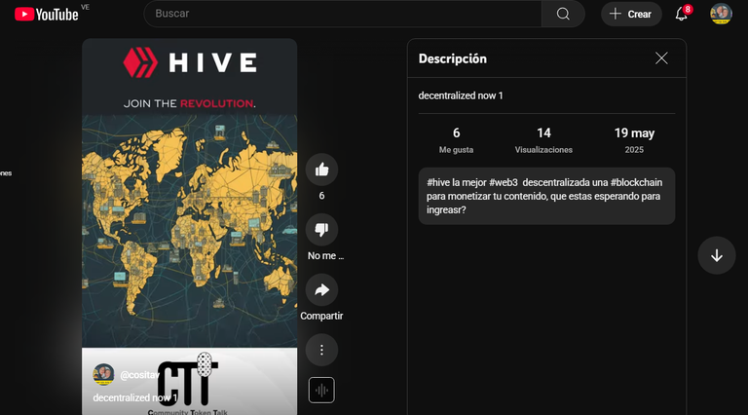Viewport: 748px width, 415px height.
Task: Open the @cositav channel name
Action: (x=139, y=375)
